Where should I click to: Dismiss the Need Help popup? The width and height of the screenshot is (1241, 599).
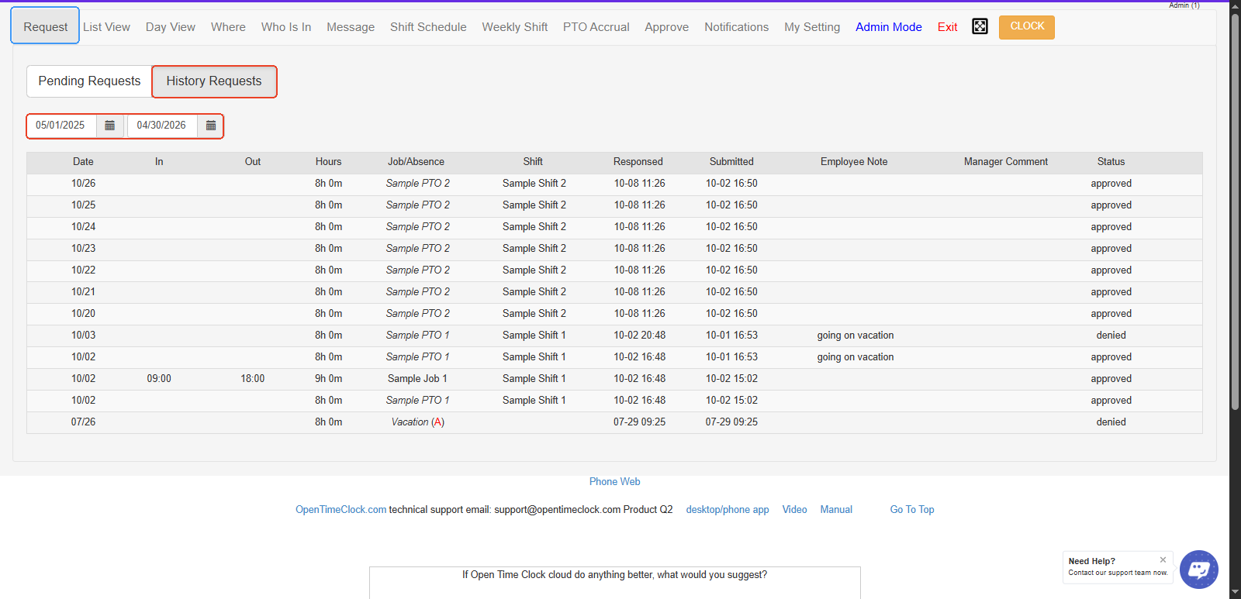coord(1163,559)
